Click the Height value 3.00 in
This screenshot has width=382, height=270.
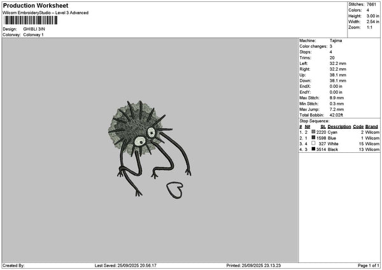click(372, 16)
